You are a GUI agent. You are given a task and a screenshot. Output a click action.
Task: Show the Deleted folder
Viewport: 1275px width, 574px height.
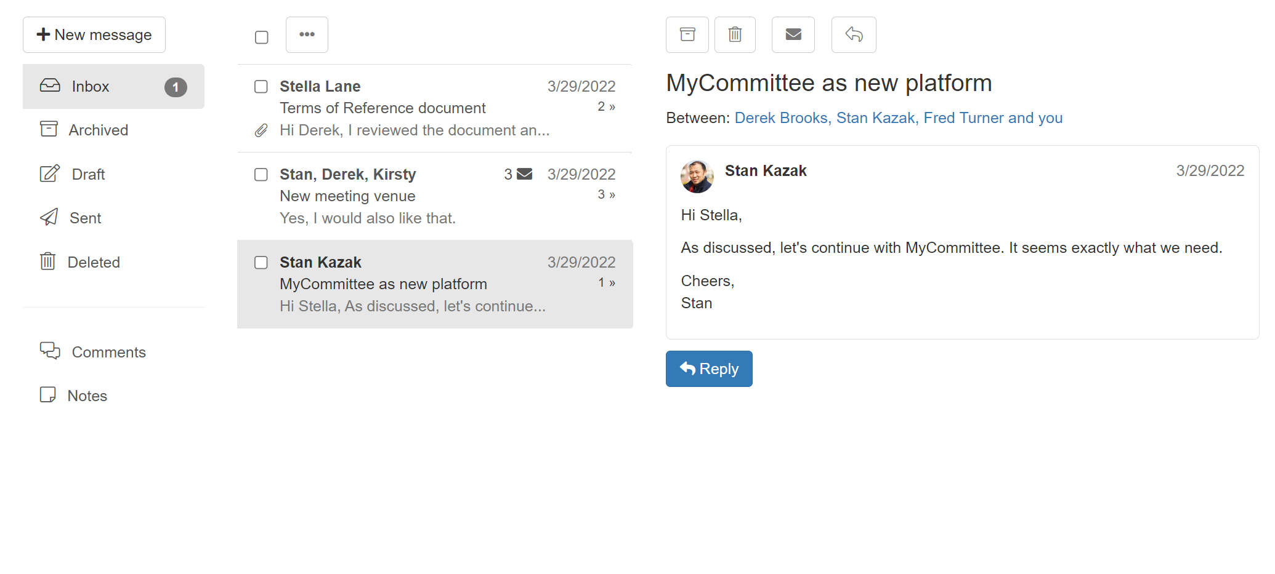pyautogui.click(x=113, y=262)
